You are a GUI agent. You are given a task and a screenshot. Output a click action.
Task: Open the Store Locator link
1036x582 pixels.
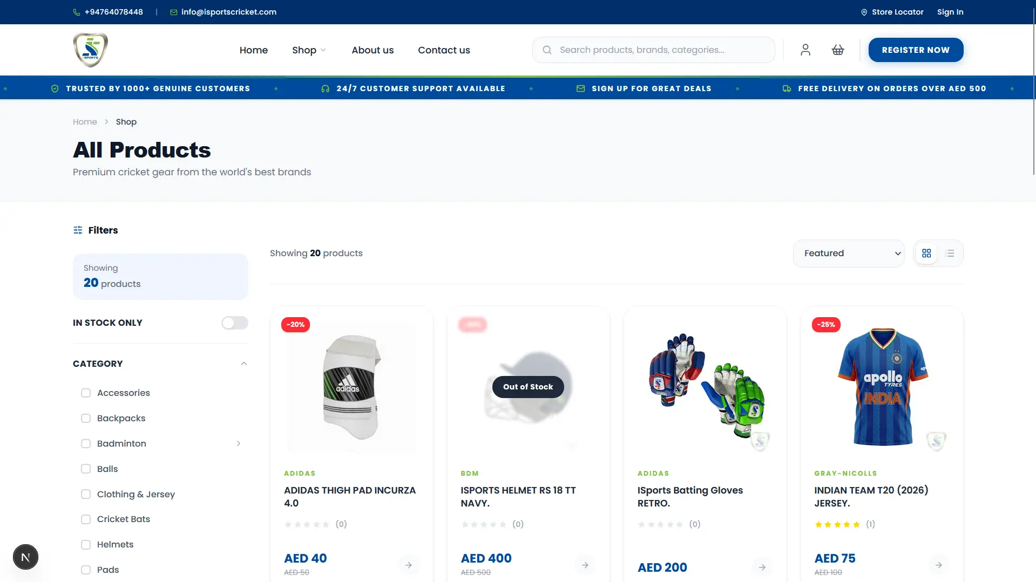point(897,12)
